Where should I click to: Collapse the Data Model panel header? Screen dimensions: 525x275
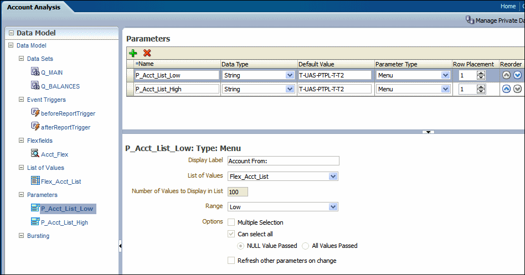11,33
